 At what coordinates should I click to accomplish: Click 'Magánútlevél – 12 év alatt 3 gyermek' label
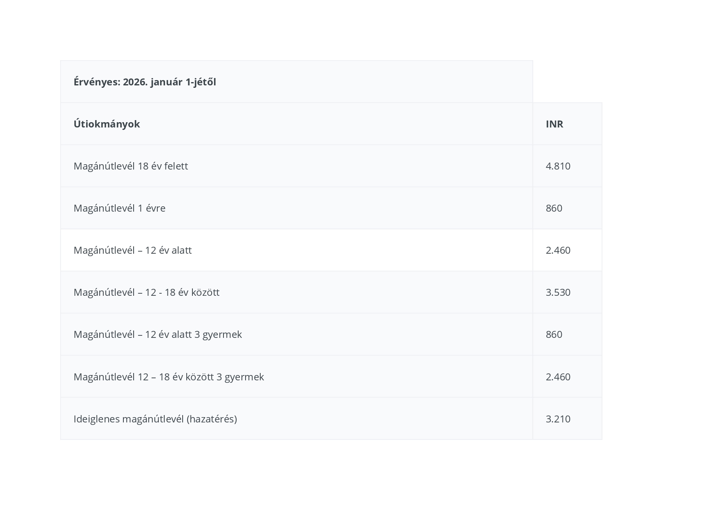coord(158,335)
